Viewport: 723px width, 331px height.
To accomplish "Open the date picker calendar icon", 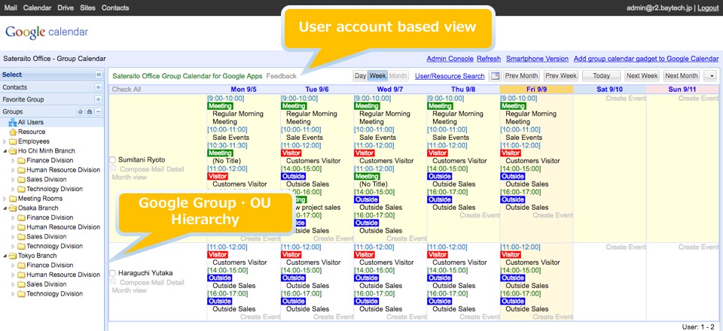I will pyautogui.click(x=494, y=76).
